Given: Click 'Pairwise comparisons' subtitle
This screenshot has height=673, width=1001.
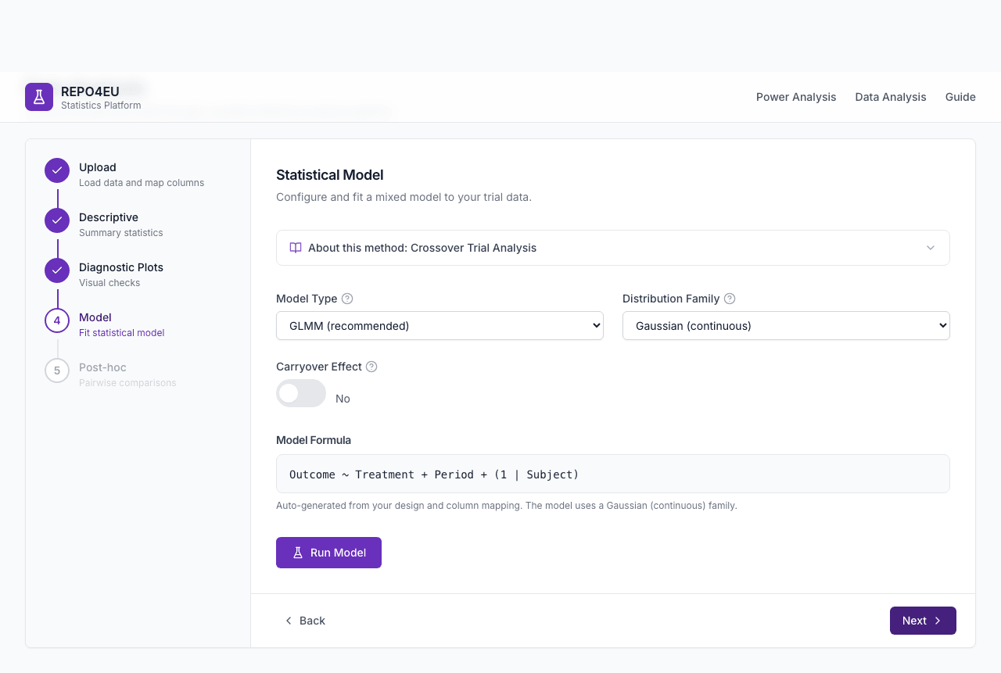Looking at the screenshot, I should [127, 383].
